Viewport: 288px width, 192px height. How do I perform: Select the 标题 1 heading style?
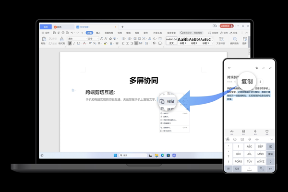(x=182, y=40)
